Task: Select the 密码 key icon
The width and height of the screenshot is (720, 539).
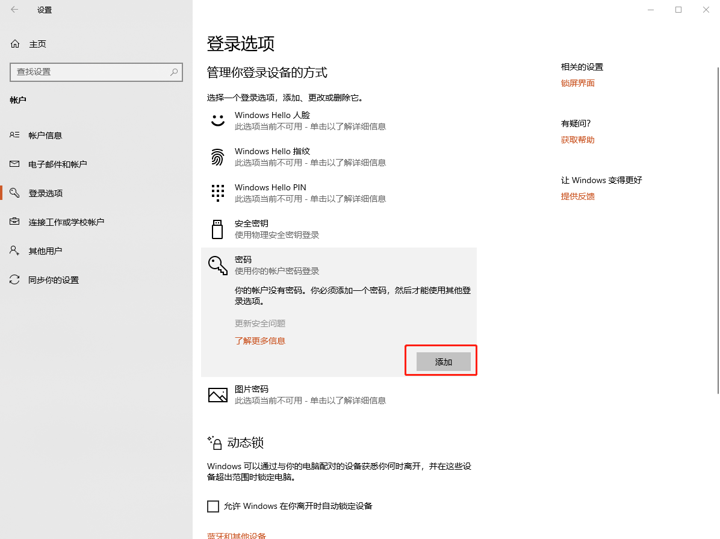Action: pyautogui.click(x=217, y=264)
